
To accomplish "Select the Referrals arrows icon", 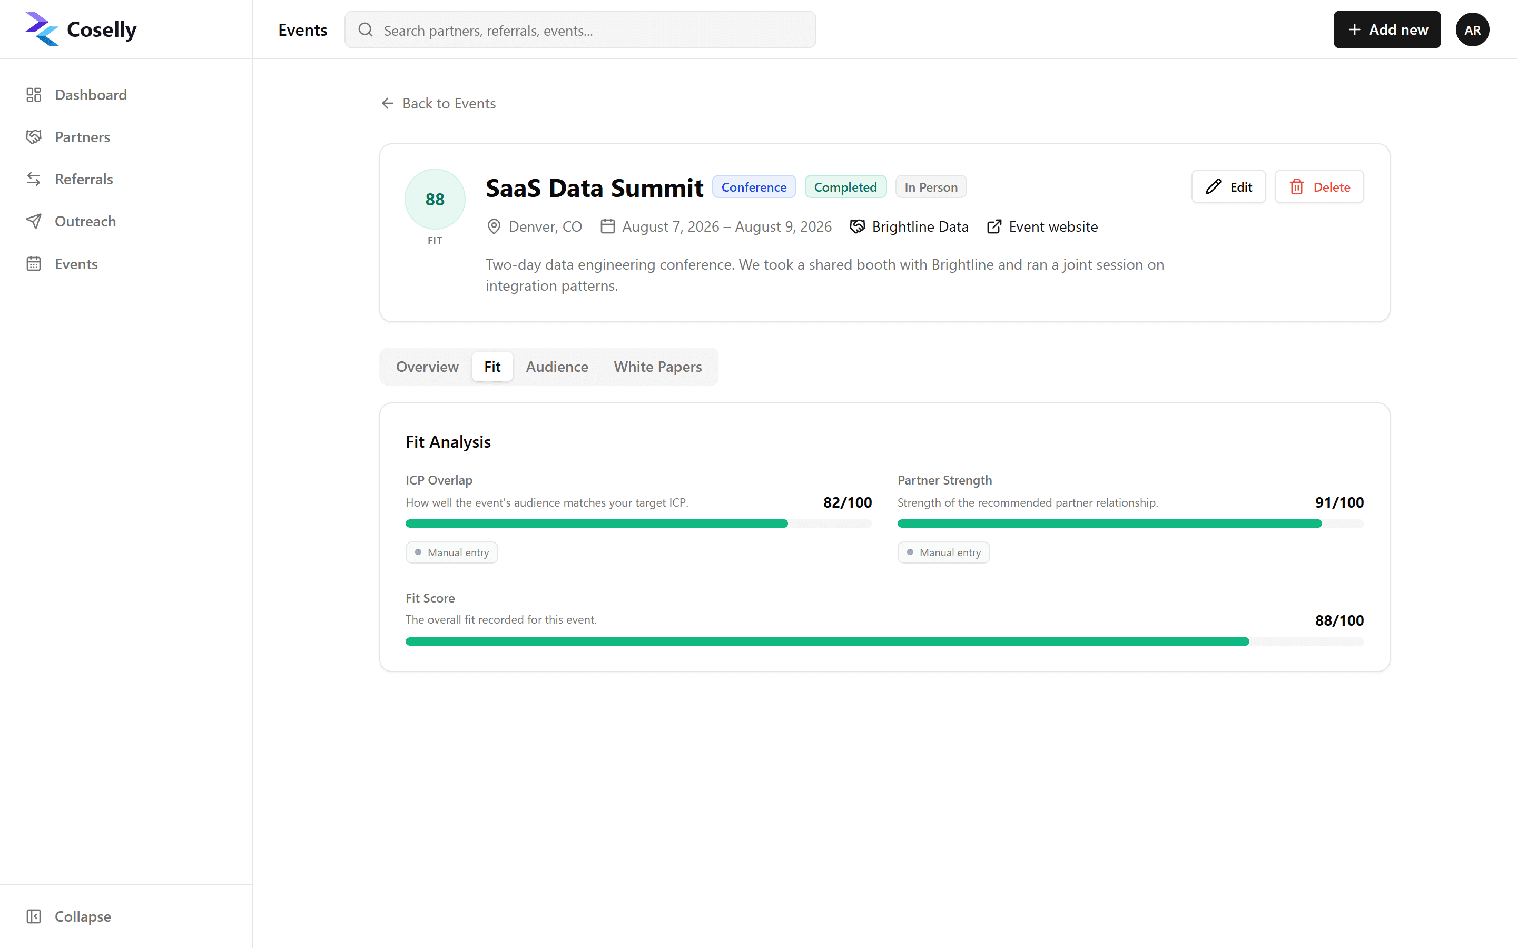I will [34, 179].
